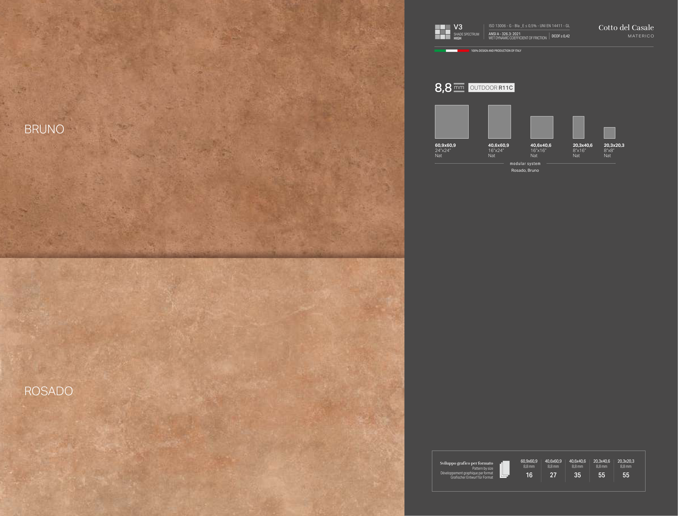Viewport: 678px width, 516px height.
Task: Select the 40,6x40,6 square format icon
Action: [x=542, y=128]
